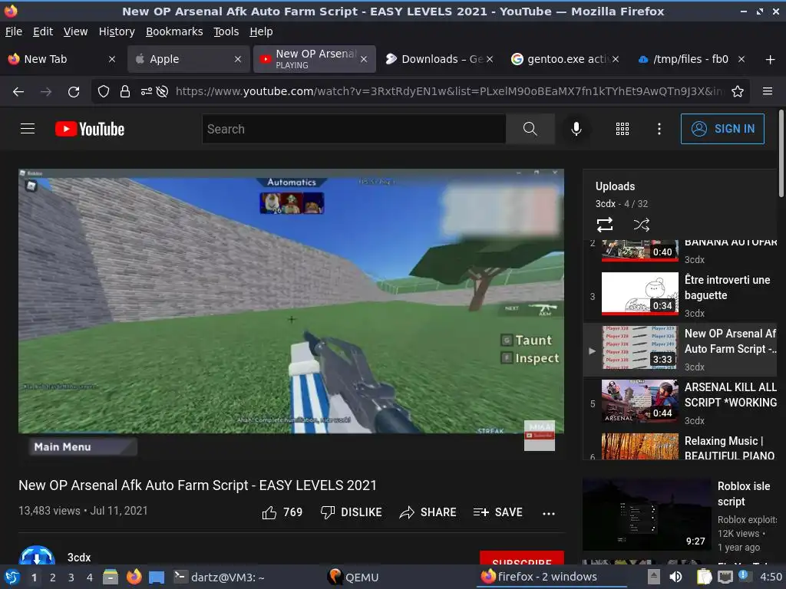786x589 pixels.
Task: Click the search magnifier button
Action: 530,129
